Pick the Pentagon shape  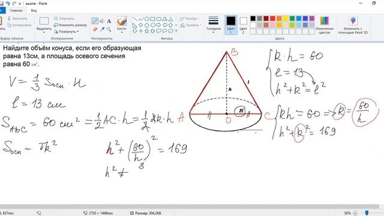point(146,25)
